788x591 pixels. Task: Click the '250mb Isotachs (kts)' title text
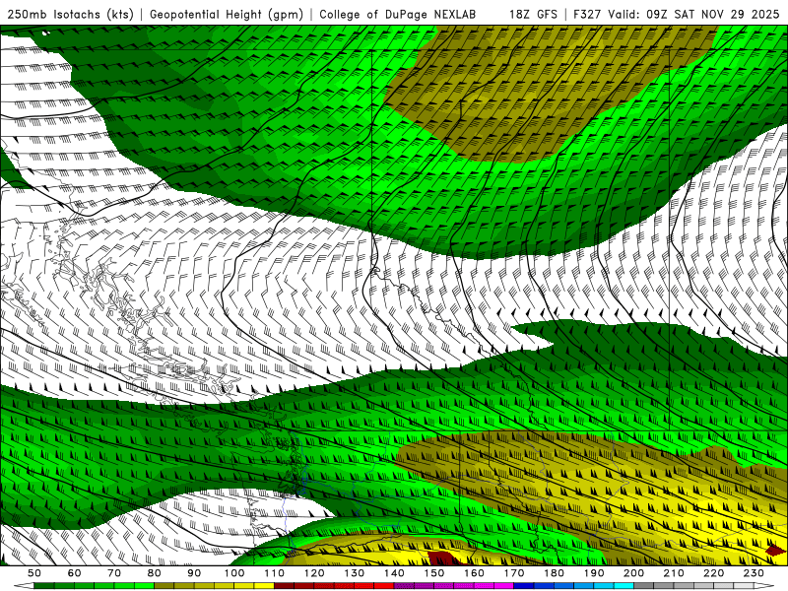click(x=70, y=14)
